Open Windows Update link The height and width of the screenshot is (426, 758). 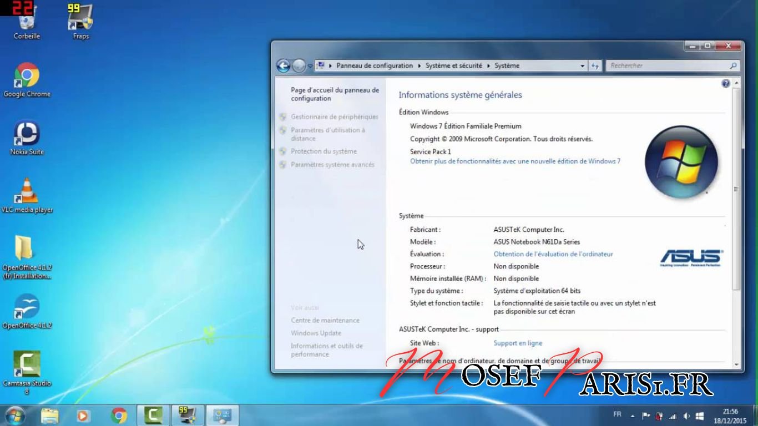pos(316,333)
